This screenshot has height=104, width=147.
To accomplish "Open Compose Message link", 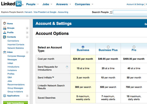I will [16, 56].
